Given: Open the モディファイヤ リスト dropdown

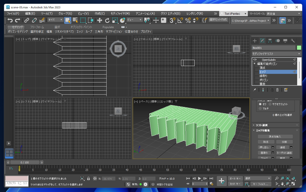Looking at the screenshot, I should (x=276, y=54).
